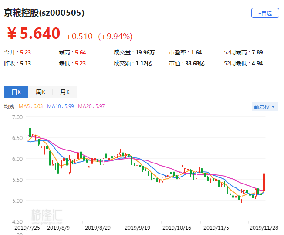Click the +自选 add to watchlist button
The height and width of the screenshot is (235, 284).
(265, 13)
